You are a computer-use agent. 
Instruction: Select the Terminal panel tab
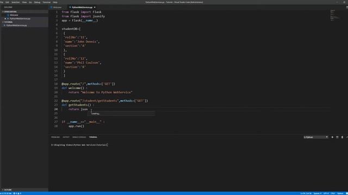tap(93, 137)
